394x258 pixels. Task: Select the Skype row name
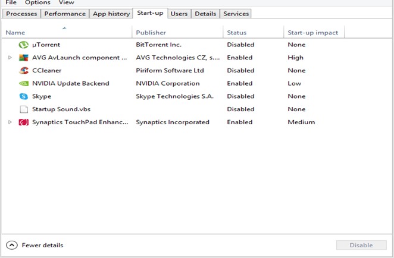pos(42,96)
